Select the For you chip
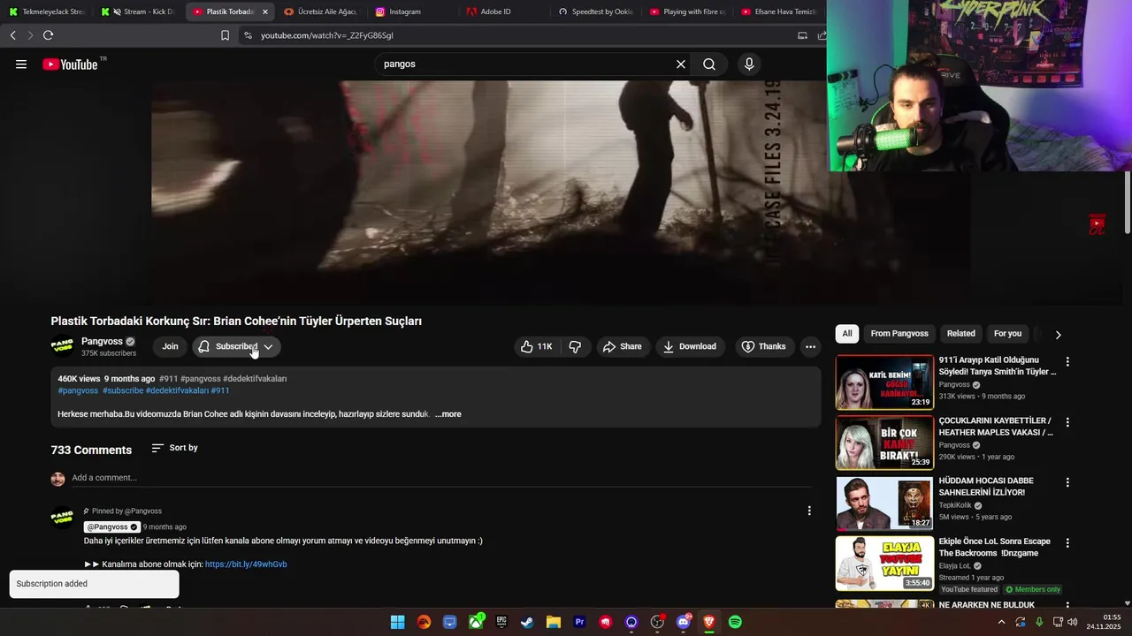1132x636 pixels. coord(1007,334)
